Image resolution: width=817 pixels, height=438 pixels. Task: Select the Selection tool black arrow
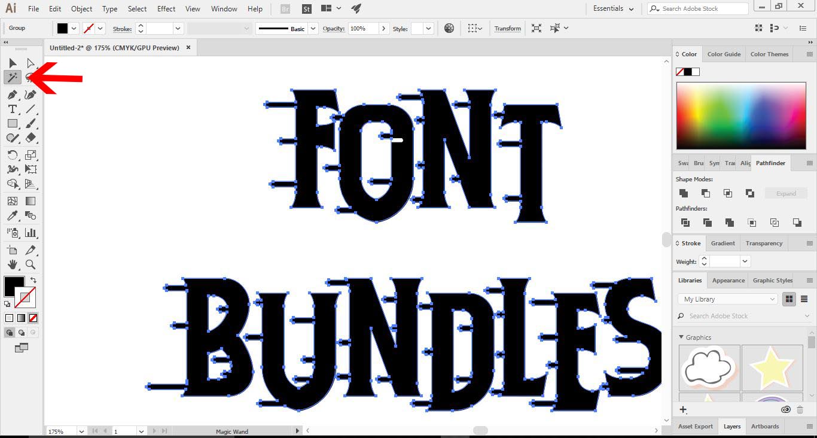(13, 63)
